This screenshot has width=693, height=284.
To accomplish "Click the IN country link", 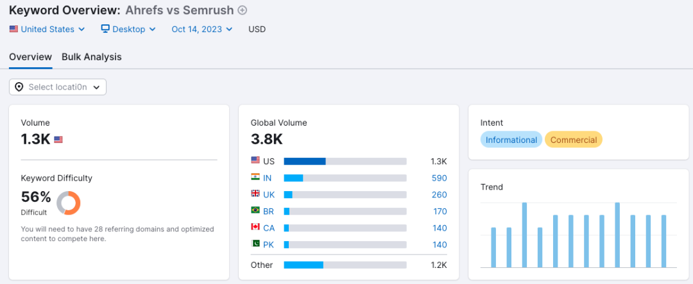I will tap(268, 178).
